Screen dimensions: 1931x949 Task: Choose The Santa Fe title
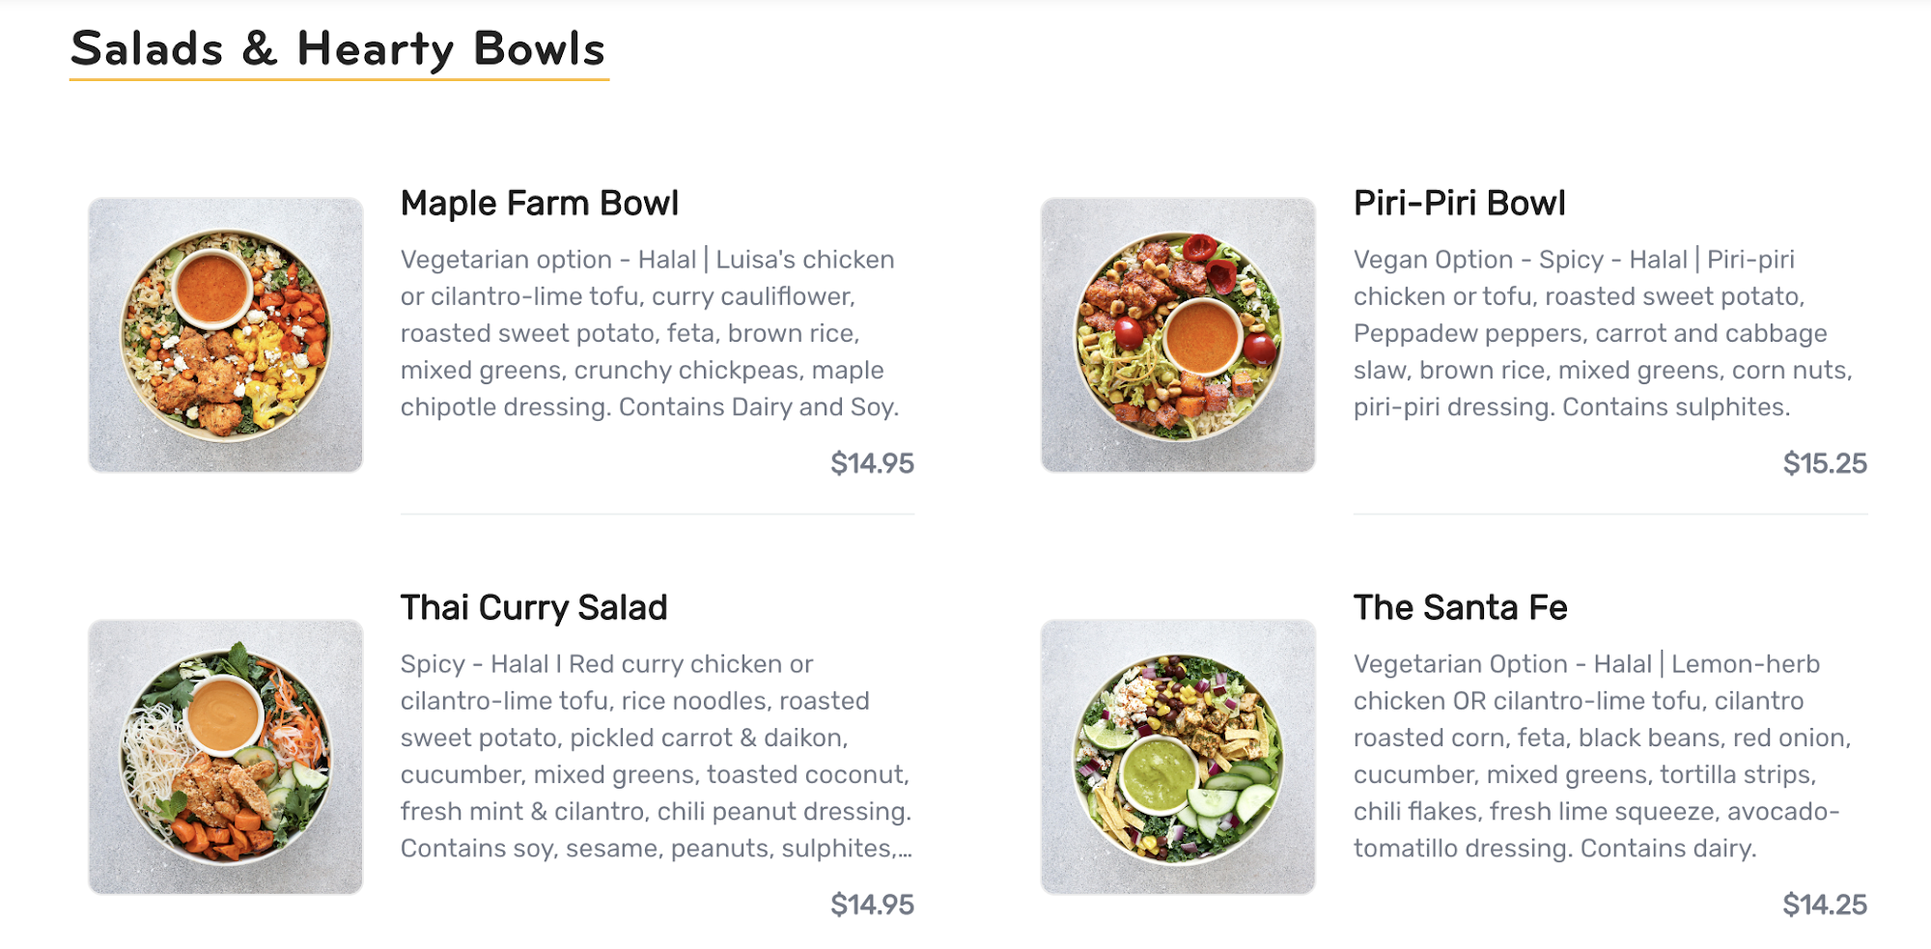tap(1460, 608)
